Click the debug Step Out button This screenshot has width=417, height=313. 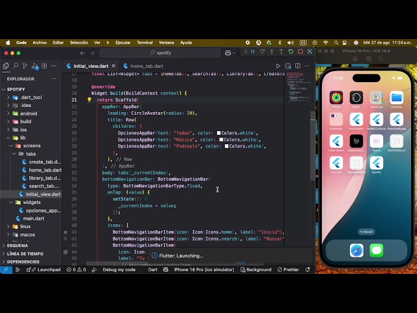(x=281, y=52)
